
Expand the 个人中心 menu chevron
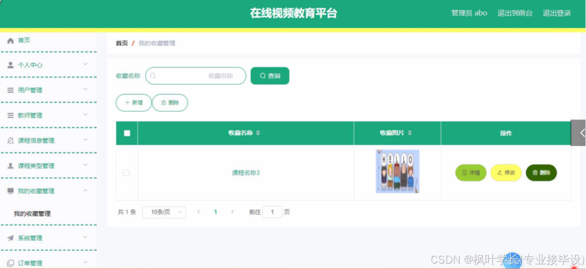85,64
